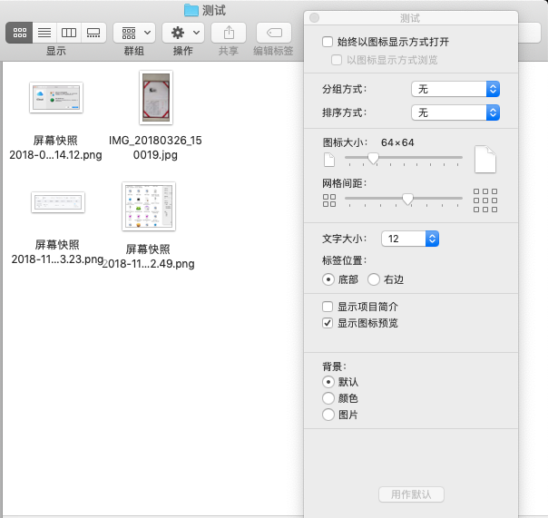The height and width of the screenshot is (518, 548).
Task: Switch to list view in toolbar
Action: coord(44,32)
